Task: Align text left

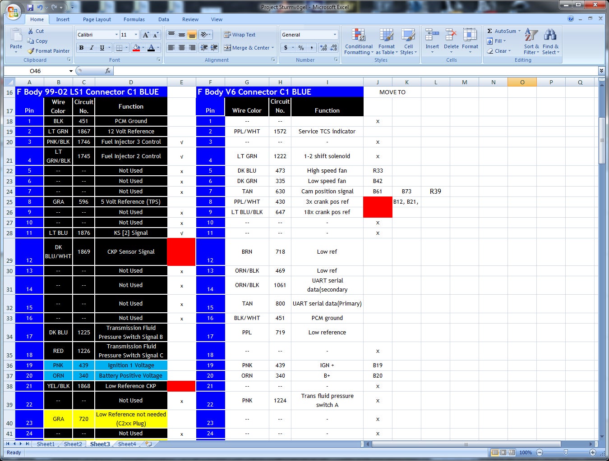Action: 171,48
